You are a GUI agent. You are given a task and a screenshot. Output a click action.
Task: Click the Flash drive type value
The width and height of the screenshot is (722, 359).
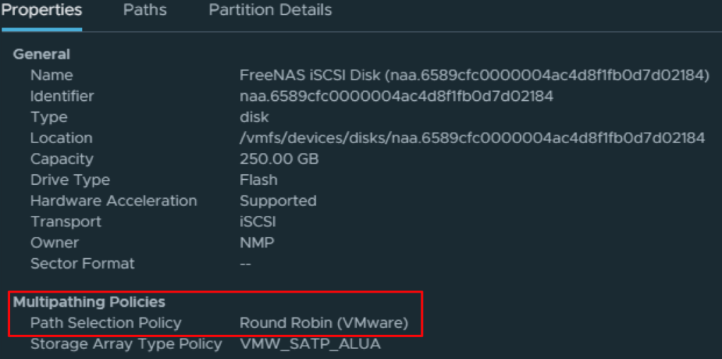(x=258, y=180)
